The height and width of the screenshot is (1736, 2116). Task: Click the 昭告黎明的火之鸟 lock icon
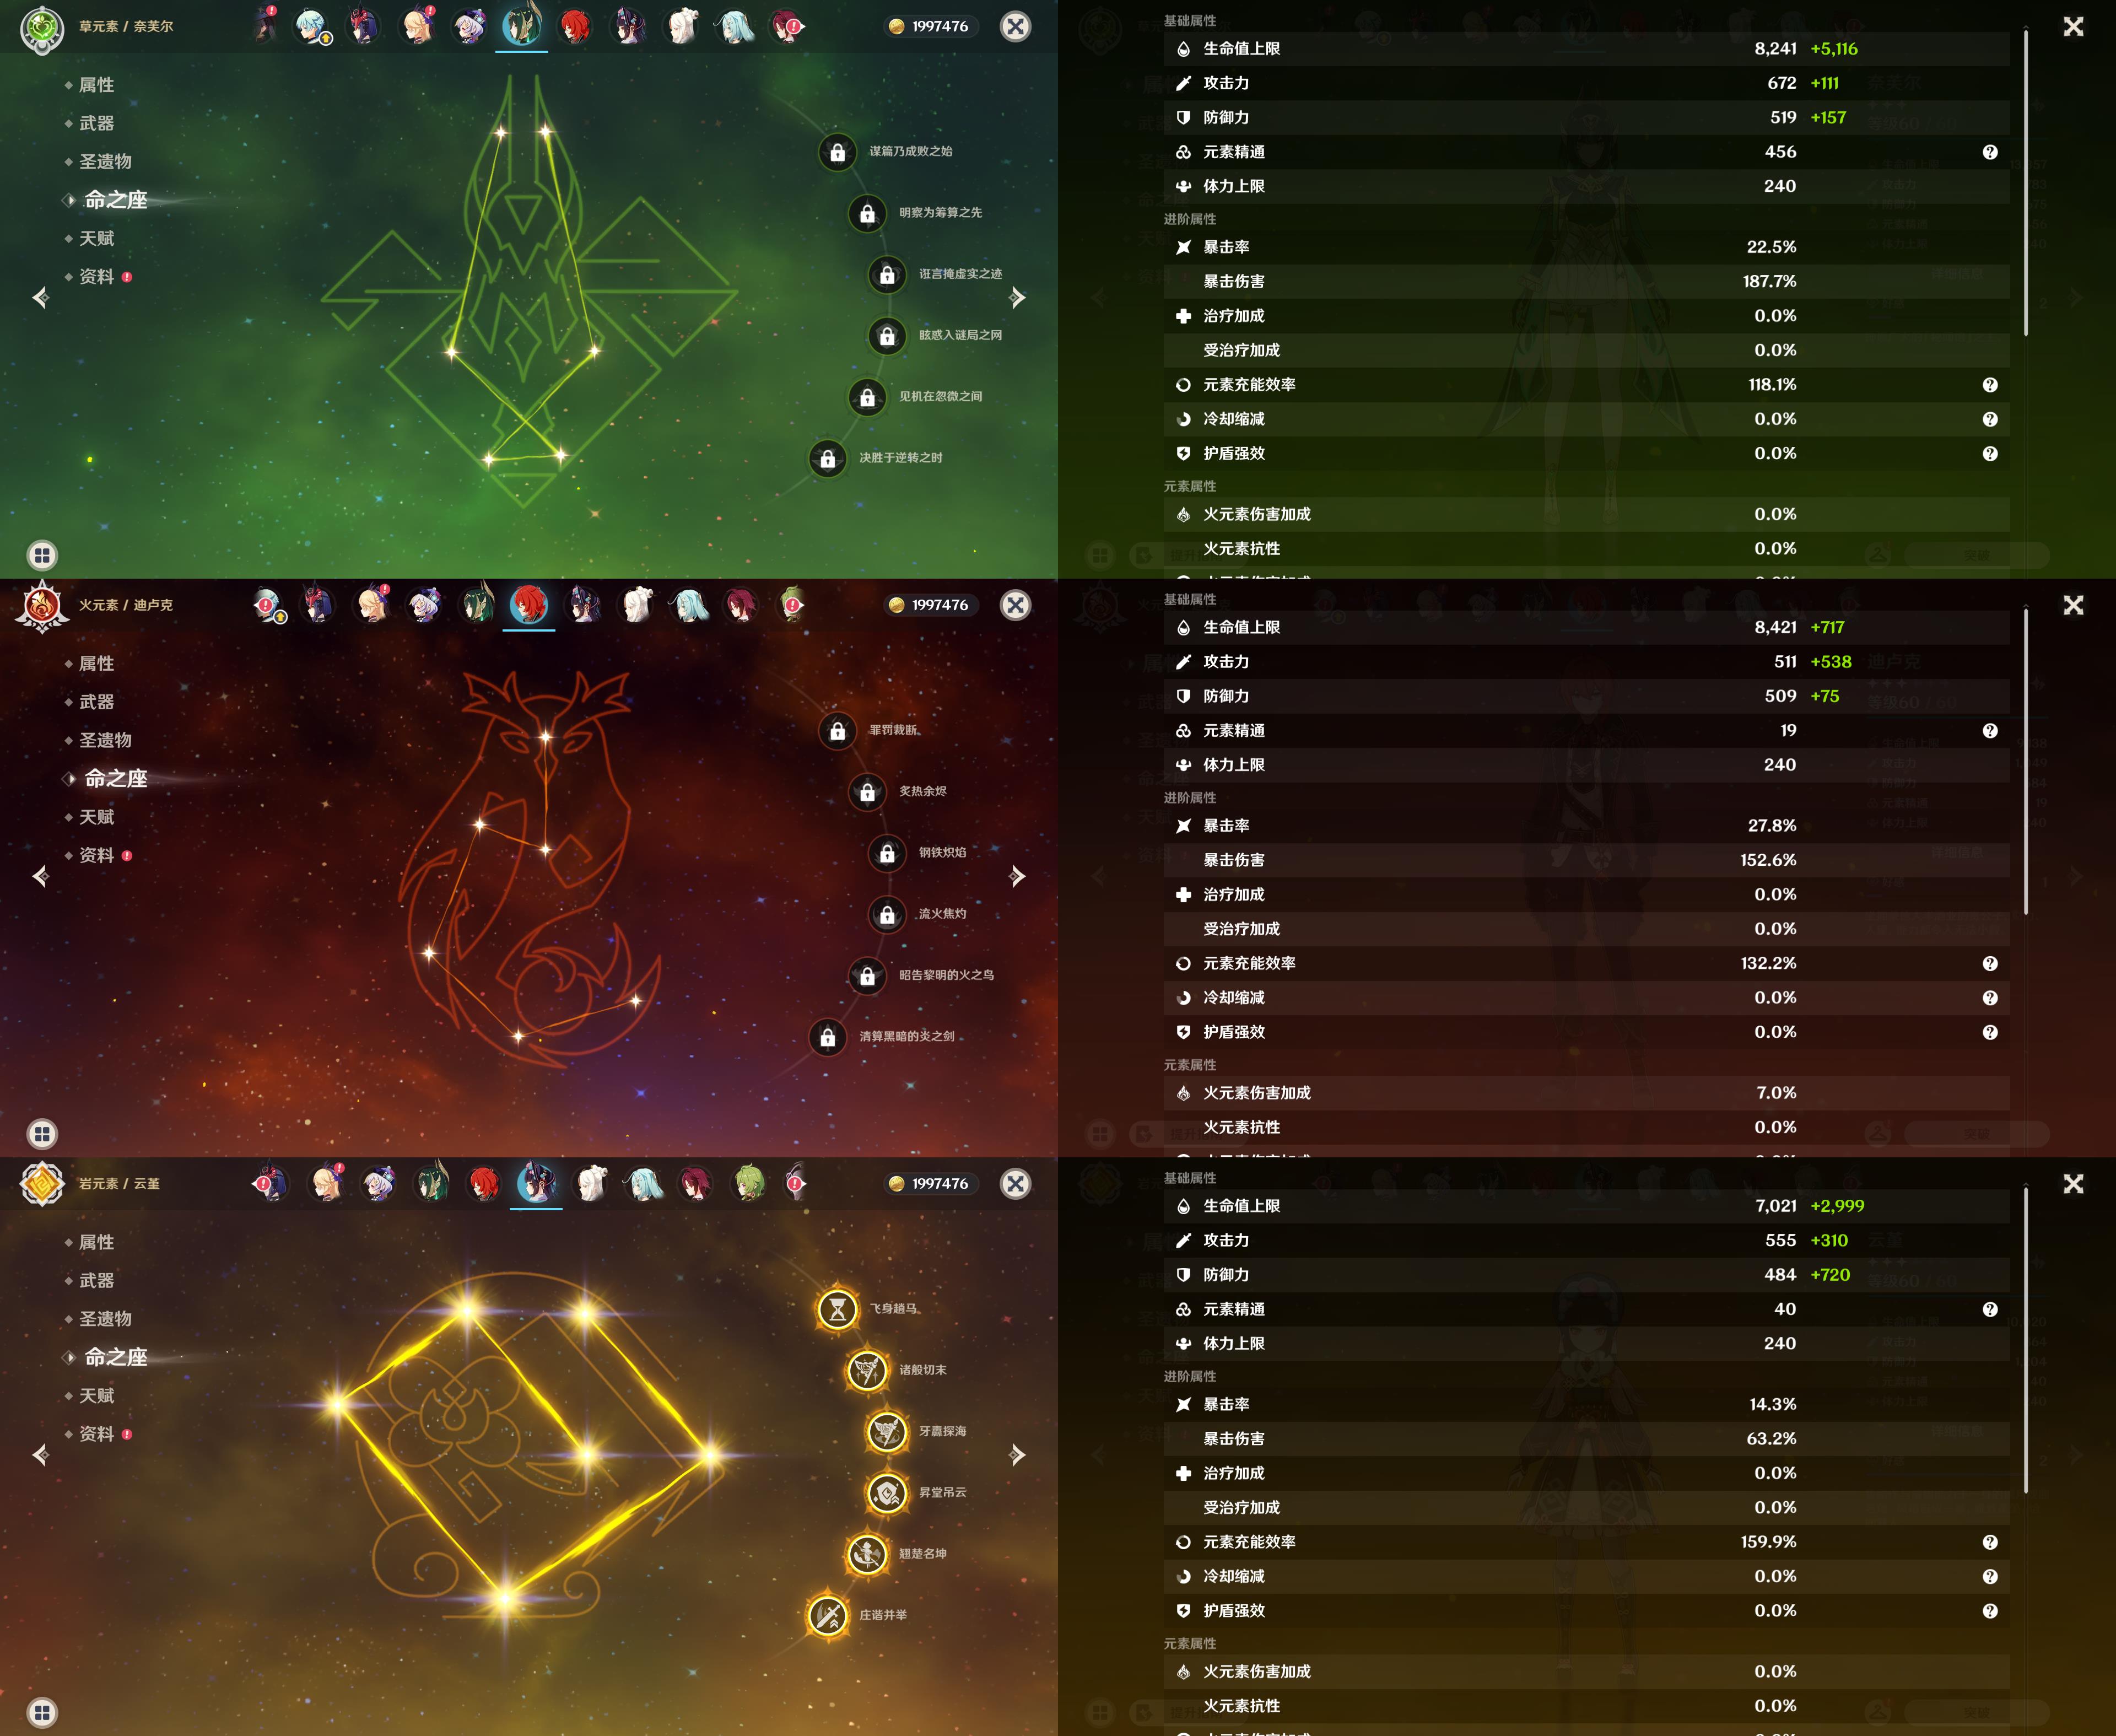click(868, 976)
